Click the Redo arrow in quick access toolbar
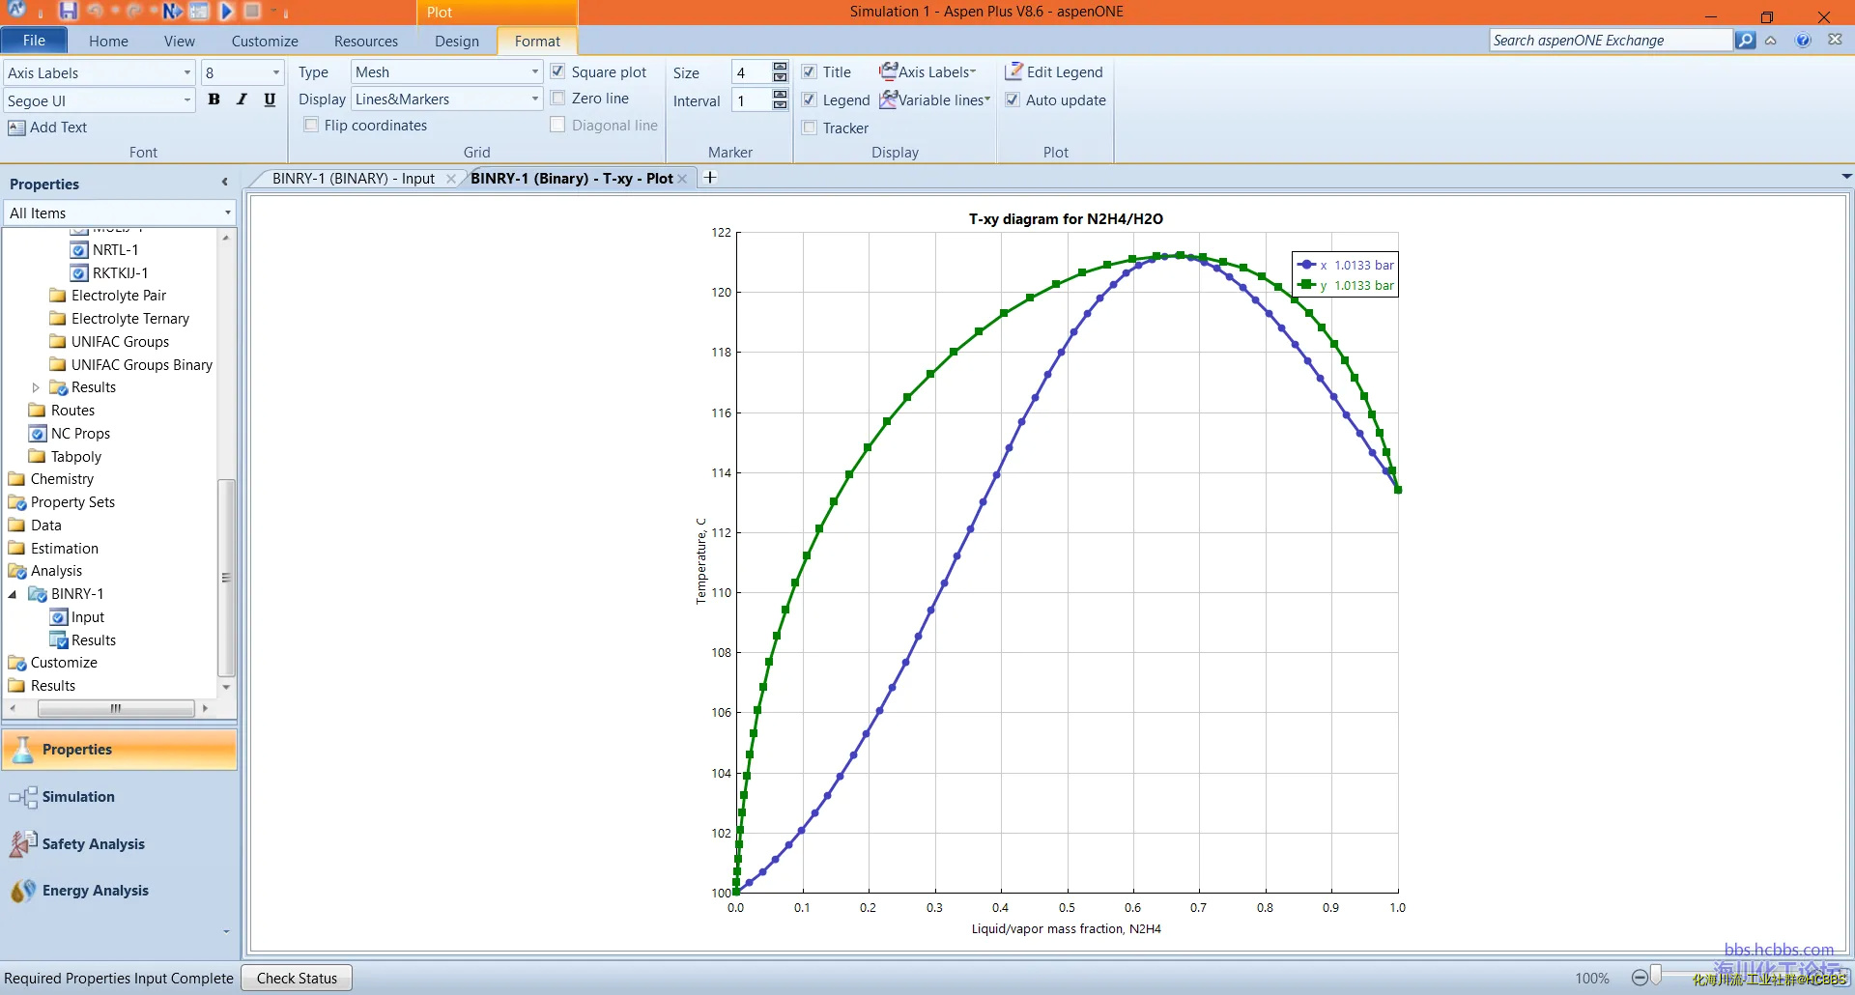1855x995 pixels. click(x=134, y=11)
